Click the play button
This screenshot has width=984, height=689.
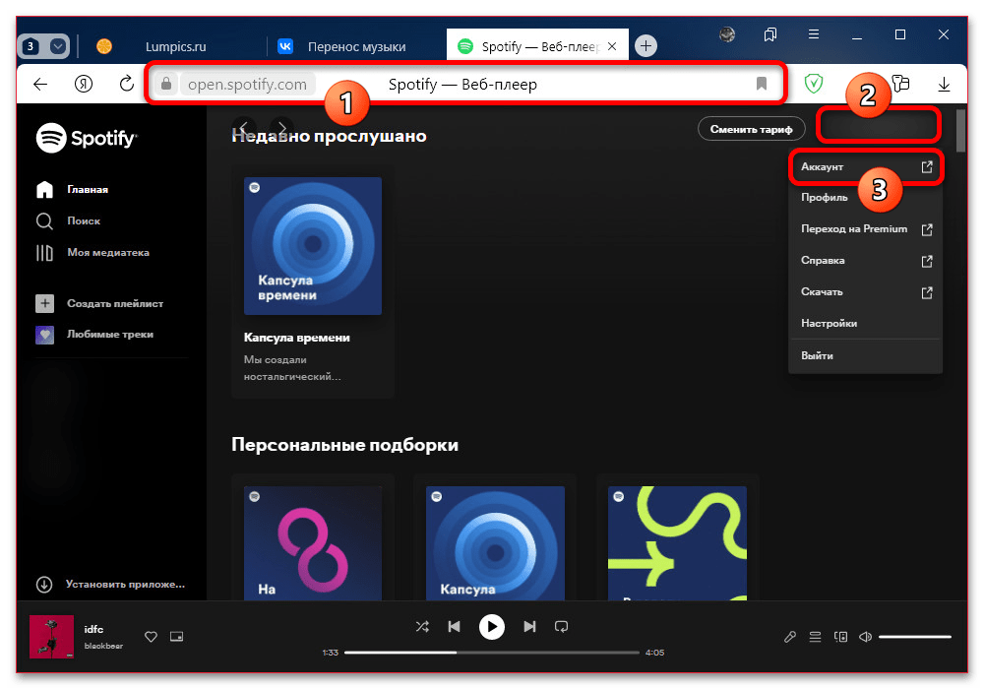492,627
